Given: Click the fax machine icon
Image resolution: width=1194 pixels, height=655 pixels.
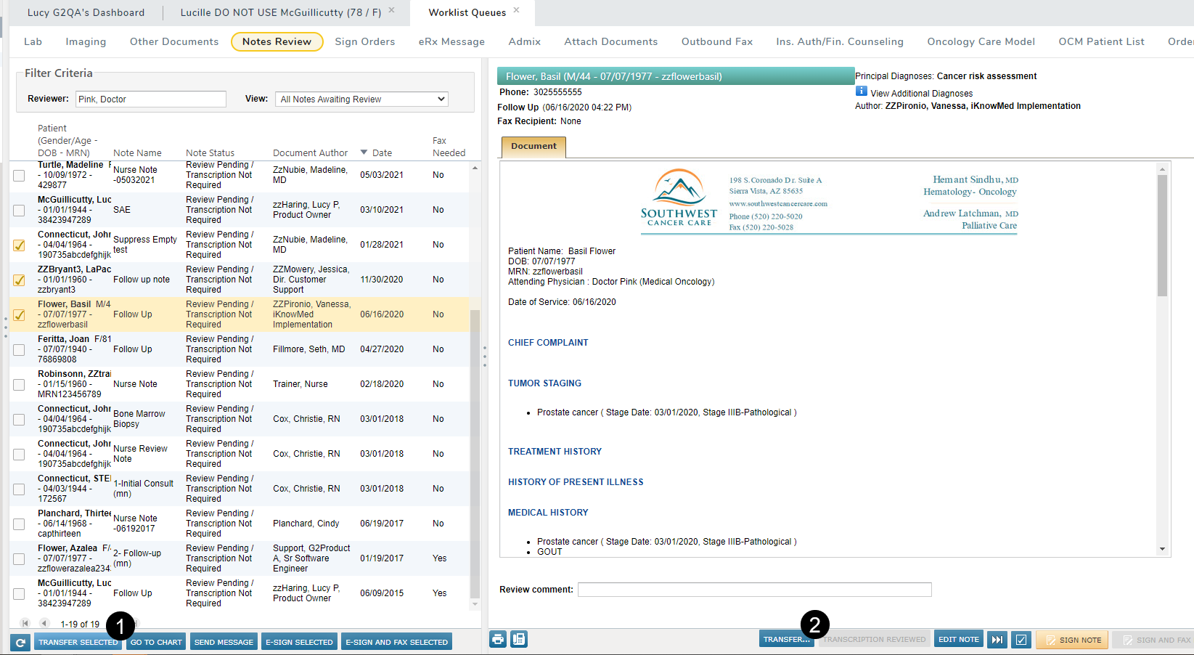Looking at the screenshot, I should 519,639.
